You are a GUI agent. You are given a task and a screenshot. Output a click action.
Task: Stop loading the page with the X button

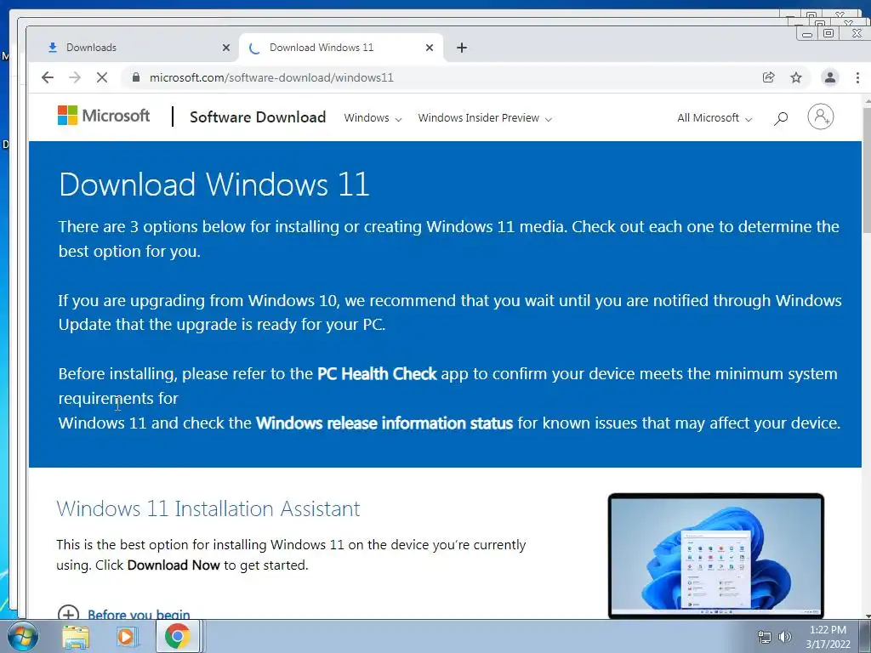click(x=102, y=77)
